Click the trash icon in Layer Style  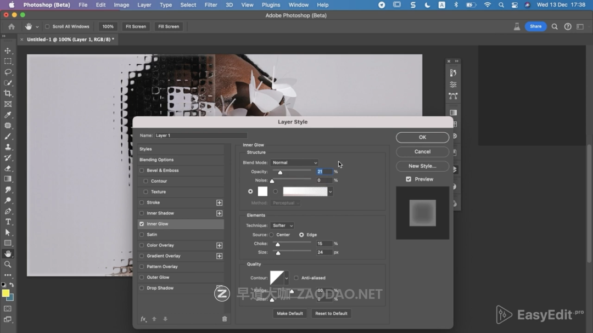point(225,319)
